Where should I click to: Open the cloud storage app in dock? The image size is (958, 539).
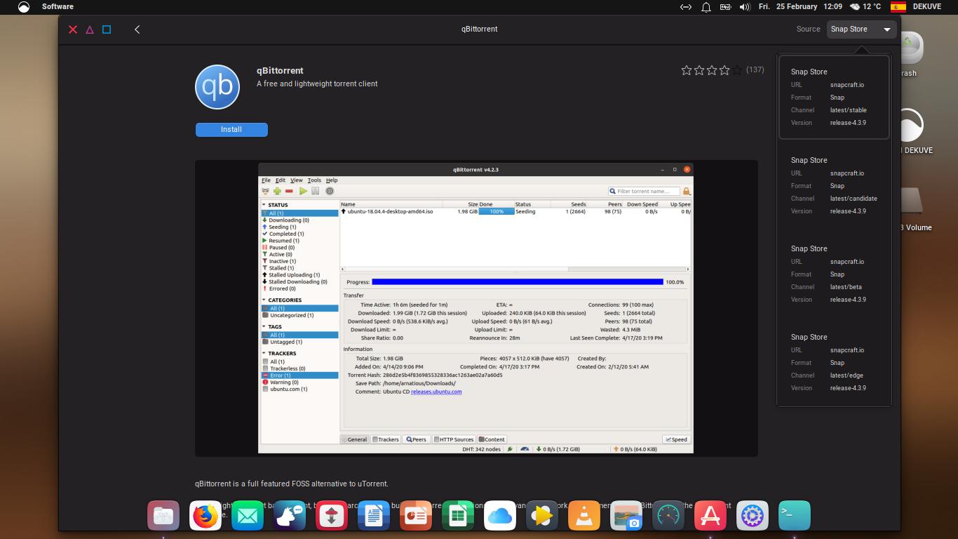[500, 517]
